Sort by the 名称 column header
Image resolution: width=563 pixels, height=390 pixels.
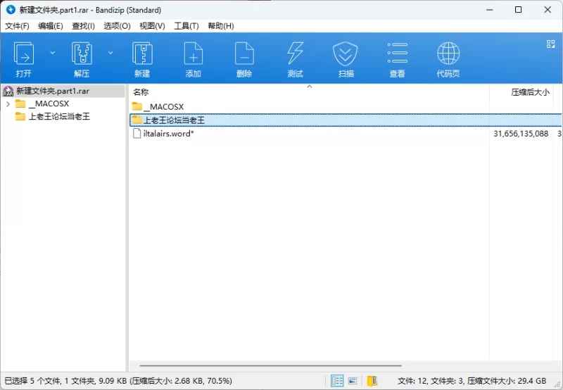coord(141,92)
